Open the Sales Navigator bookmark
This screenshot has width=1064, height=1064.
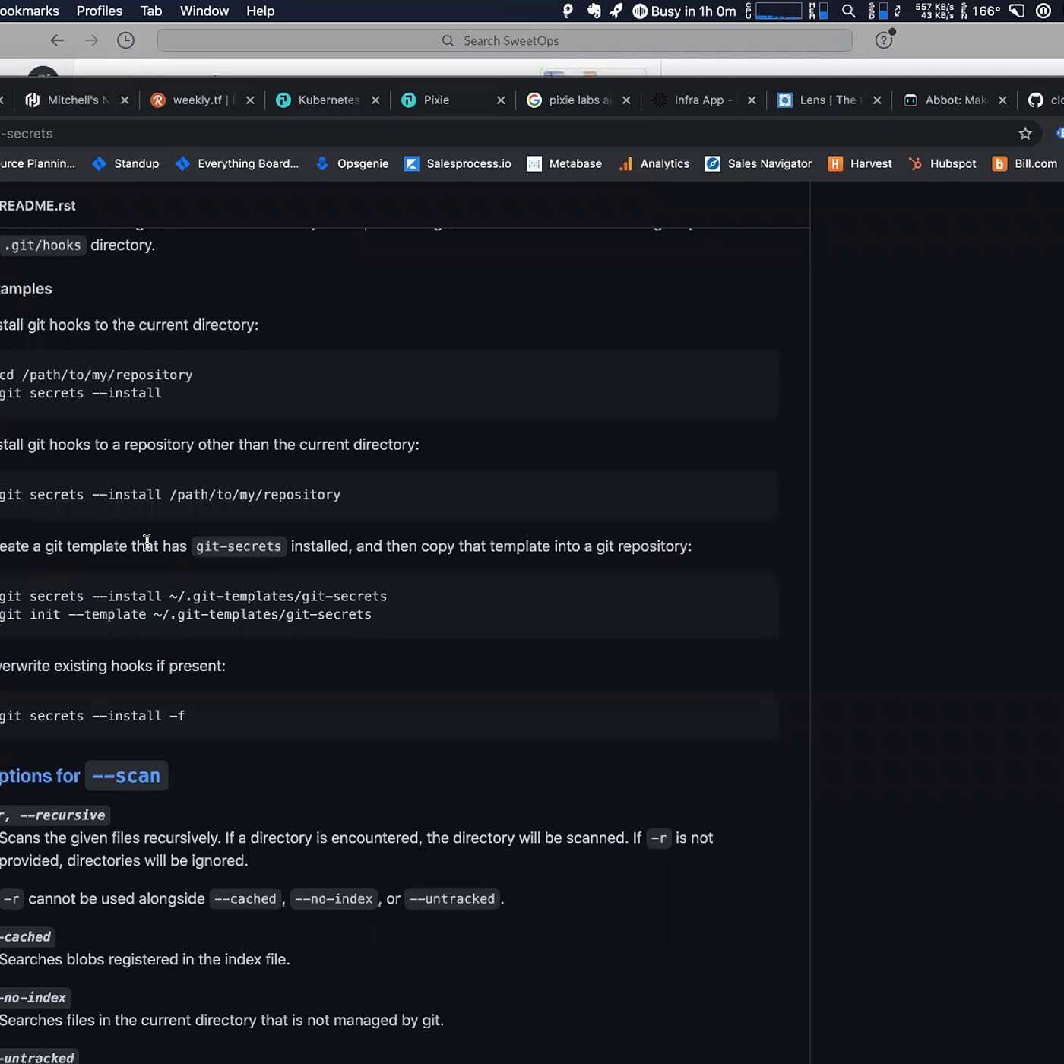pos(758,163)
